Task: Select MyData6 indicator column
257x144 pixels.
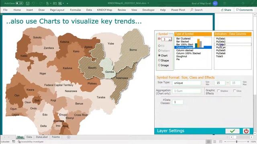Action: coord(220,53)
